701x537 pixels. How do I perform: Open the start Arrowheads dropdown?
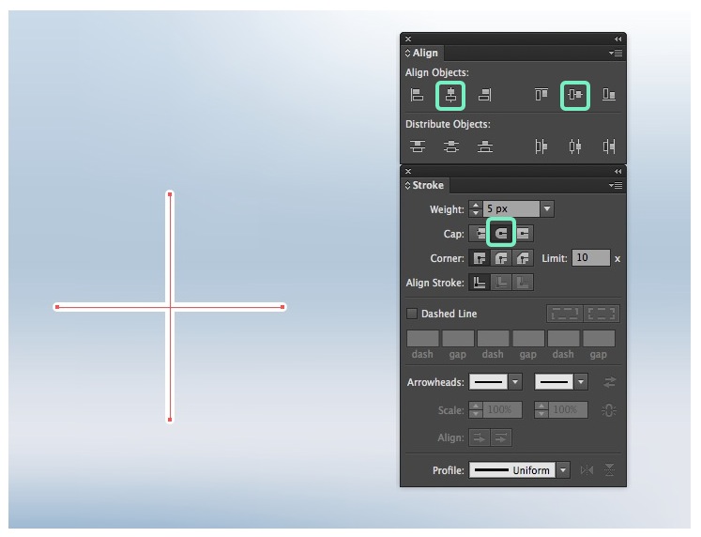[x=515, y=382]
